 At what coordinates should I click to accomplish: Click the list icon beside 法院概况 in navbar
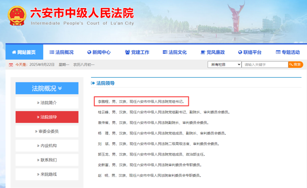point(52,52)
